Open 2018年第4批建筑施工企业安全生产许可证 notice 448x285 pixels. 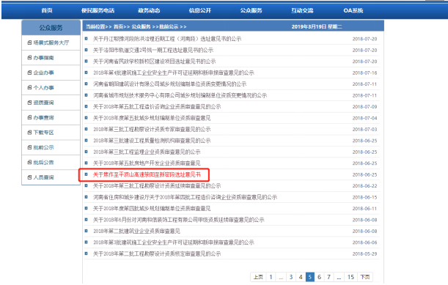point(174,73)
